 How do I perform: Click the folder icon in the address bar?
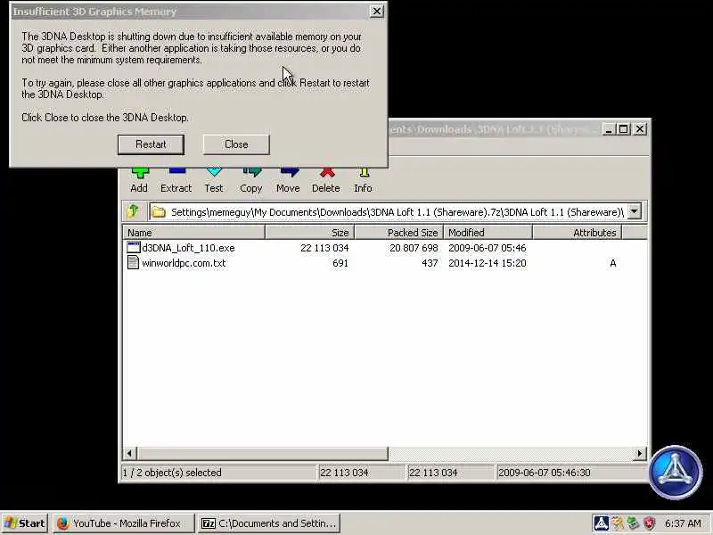(159, 211)
